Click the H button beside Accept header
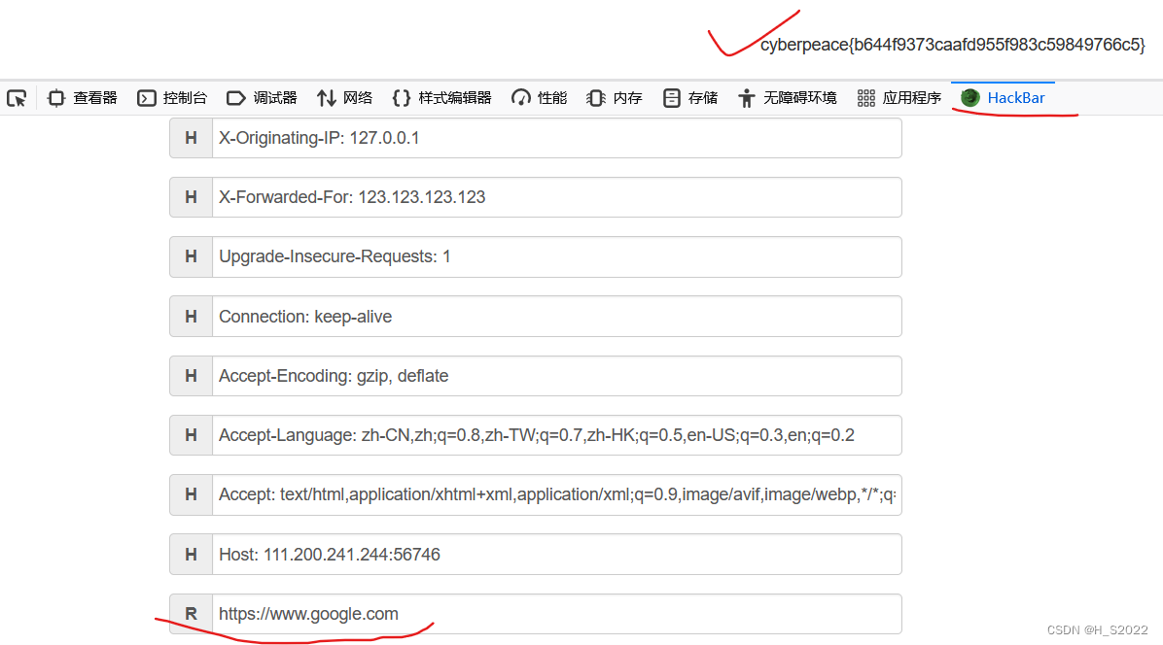Image resolution: width=1163 pixels, height=645 pixels. pos(192,494)
